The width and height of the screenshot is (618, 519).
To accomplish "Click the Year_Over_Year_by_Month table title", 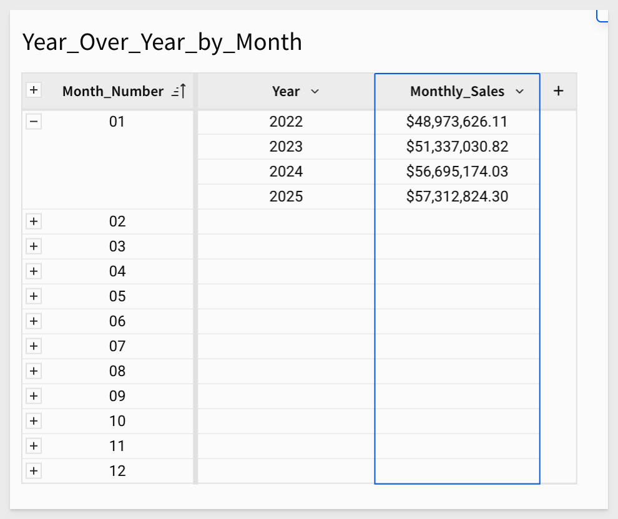I will tap(162, 42).
